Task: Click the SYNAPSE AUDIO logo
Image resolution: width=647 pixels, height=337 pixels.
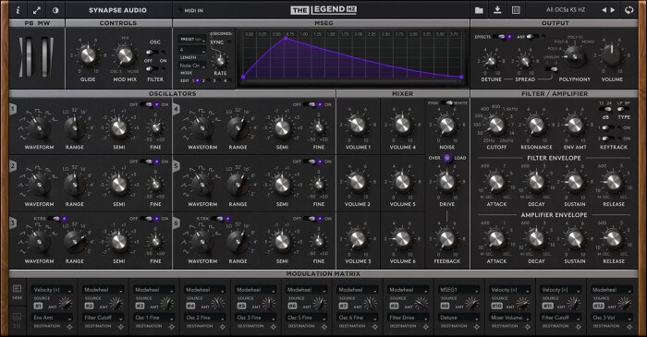Action: tap(117, 10)
